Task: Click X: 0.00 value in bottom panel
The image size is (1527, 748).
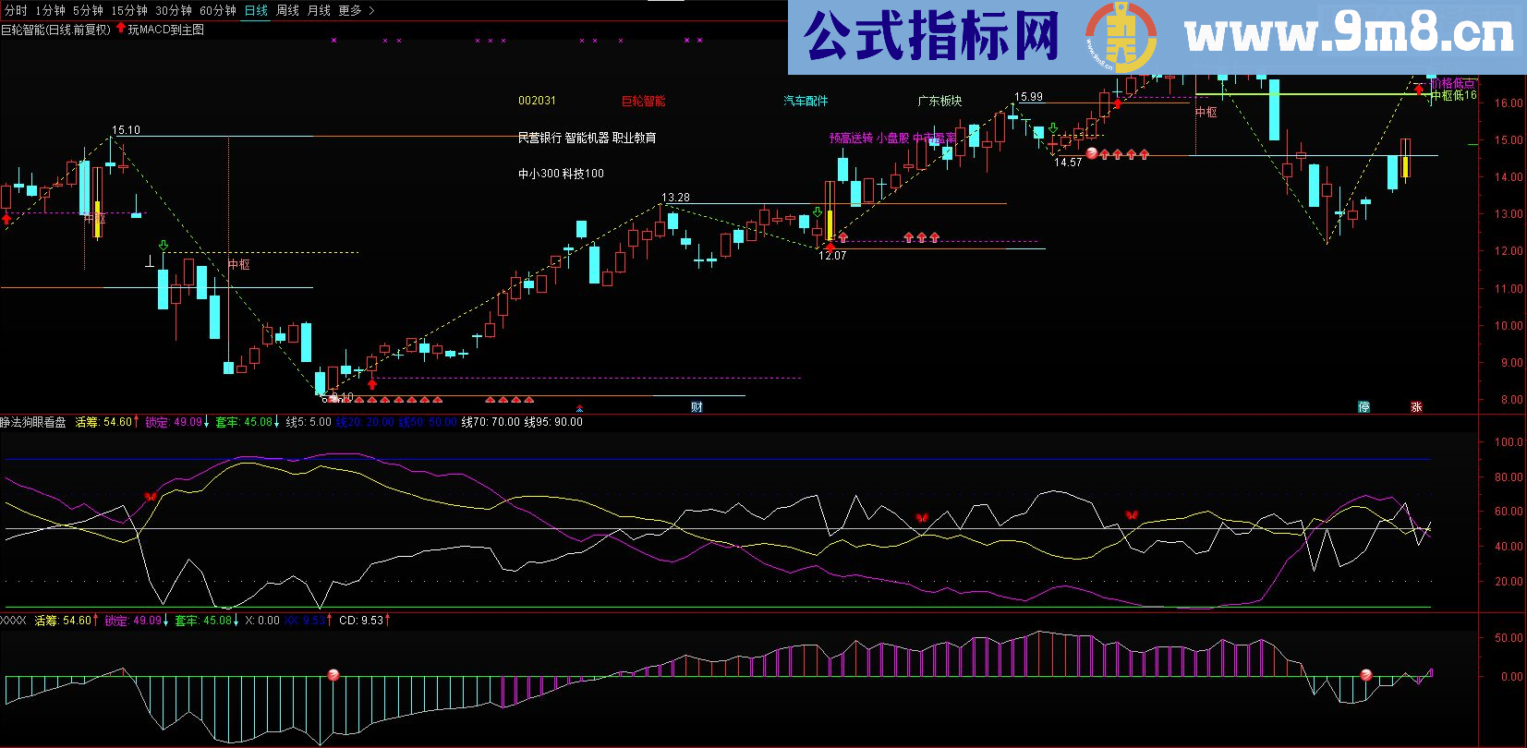Action: 262,621
